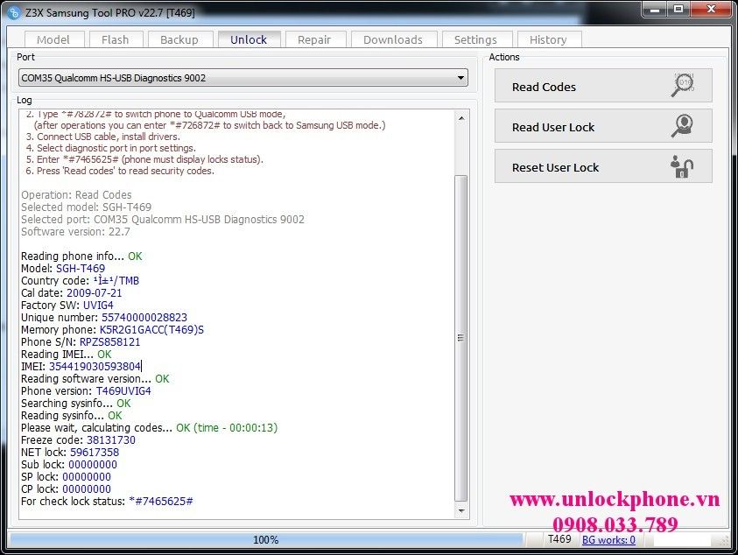The width and height of the screenshot is (738, 555).
Task: Click the Z3X app icon in title bar
Action: (14, 13)
